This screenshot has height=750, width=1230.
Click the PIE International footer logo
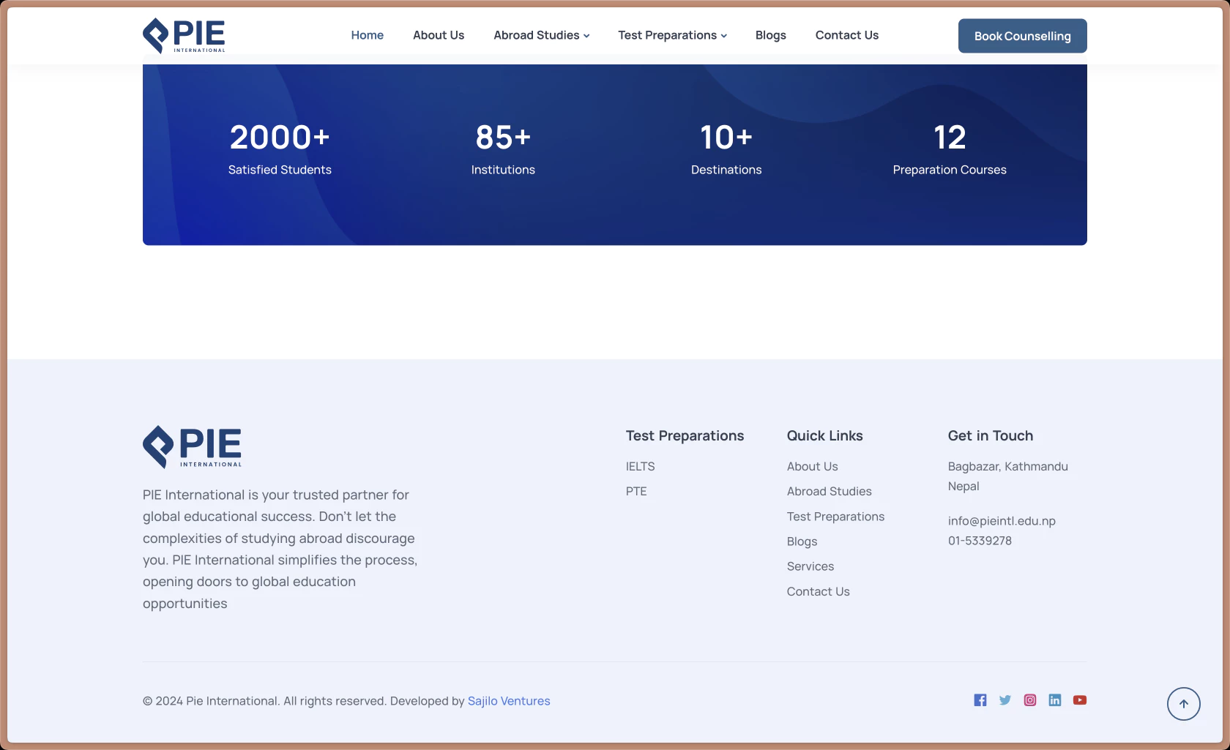coord(193,446)
